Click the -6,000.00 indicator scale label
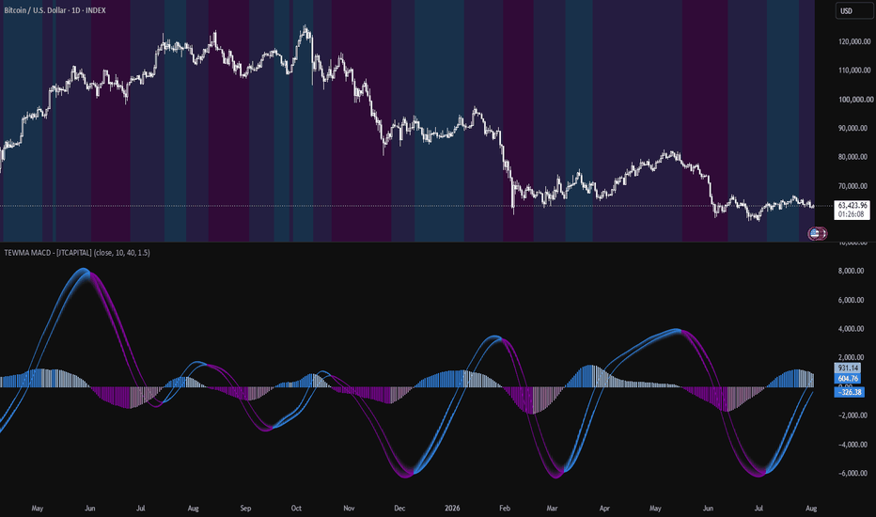 [x=853, y=473]
